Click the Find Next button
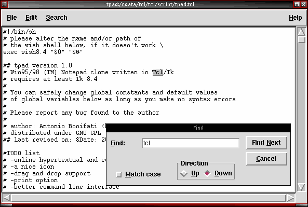This screenshot has width=308, height=207. 266,143
